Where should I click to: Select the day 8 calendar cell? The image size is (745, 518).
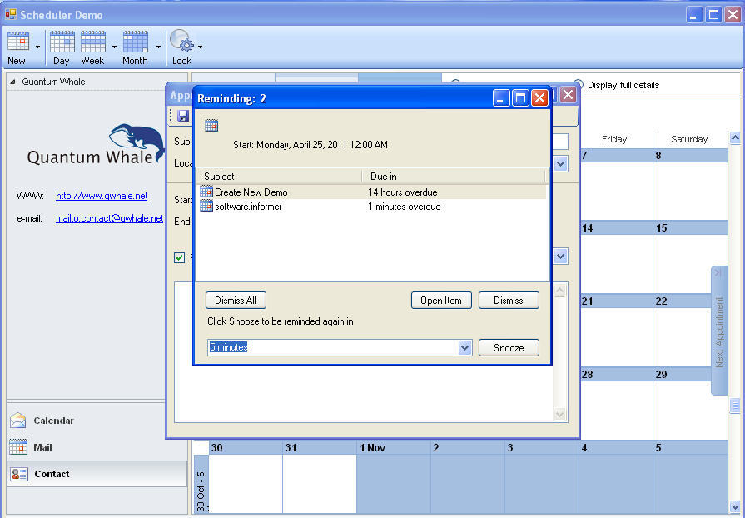tap(690, 184)
